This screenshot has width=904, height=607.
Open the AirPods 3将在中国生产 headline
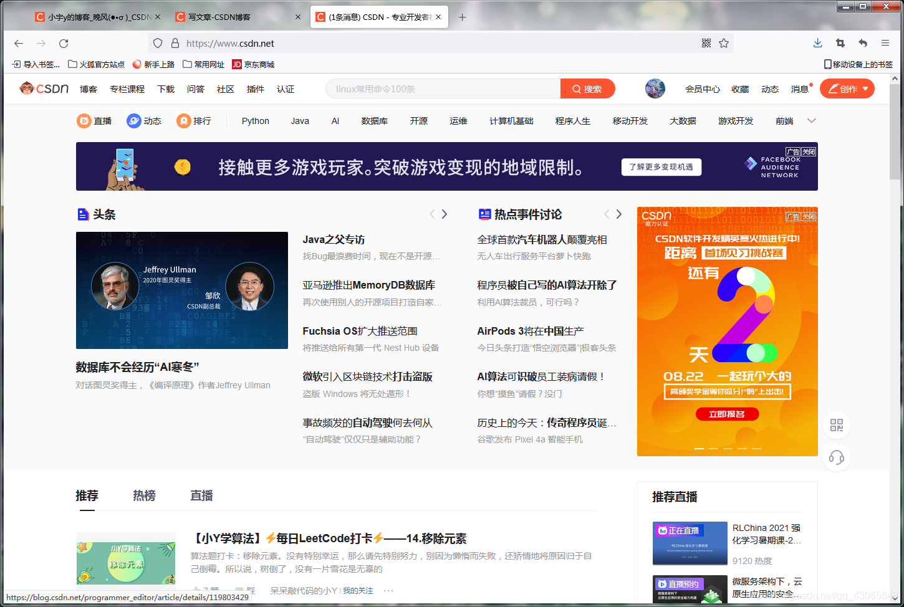pyautogui.click(x=531, y=331)
